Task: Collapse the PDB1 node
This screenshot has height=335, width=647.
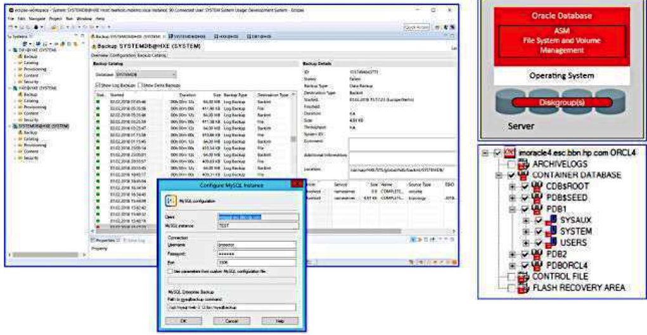Action: click(513, 209)
